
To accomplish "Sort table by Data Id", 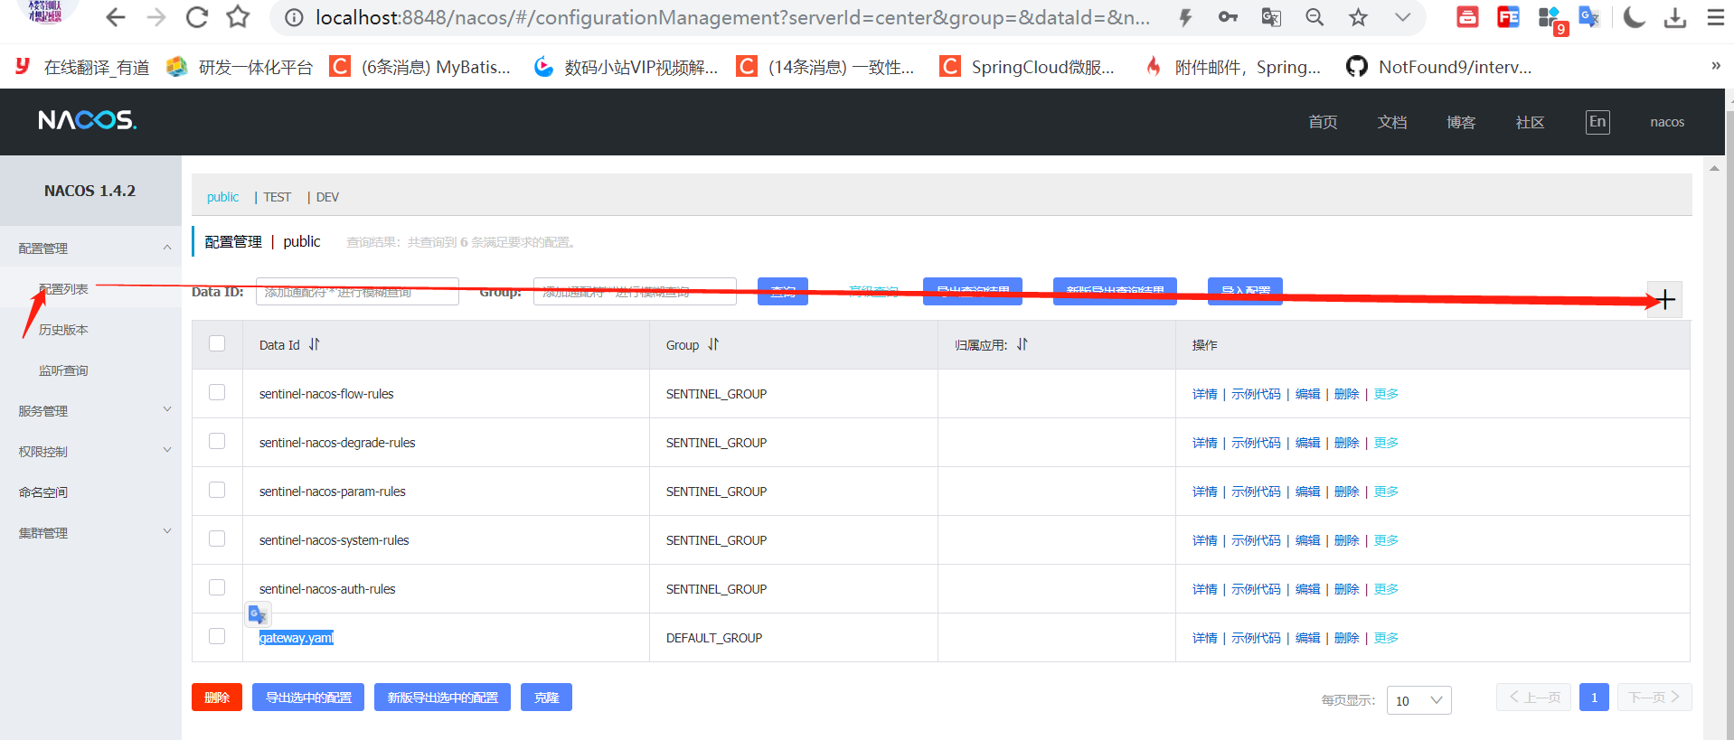I will (315, 344).
